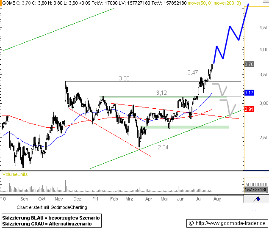Click the 500000000 volume axis label
The height and width of the screenshot is (228, 269).
[257, 184]
